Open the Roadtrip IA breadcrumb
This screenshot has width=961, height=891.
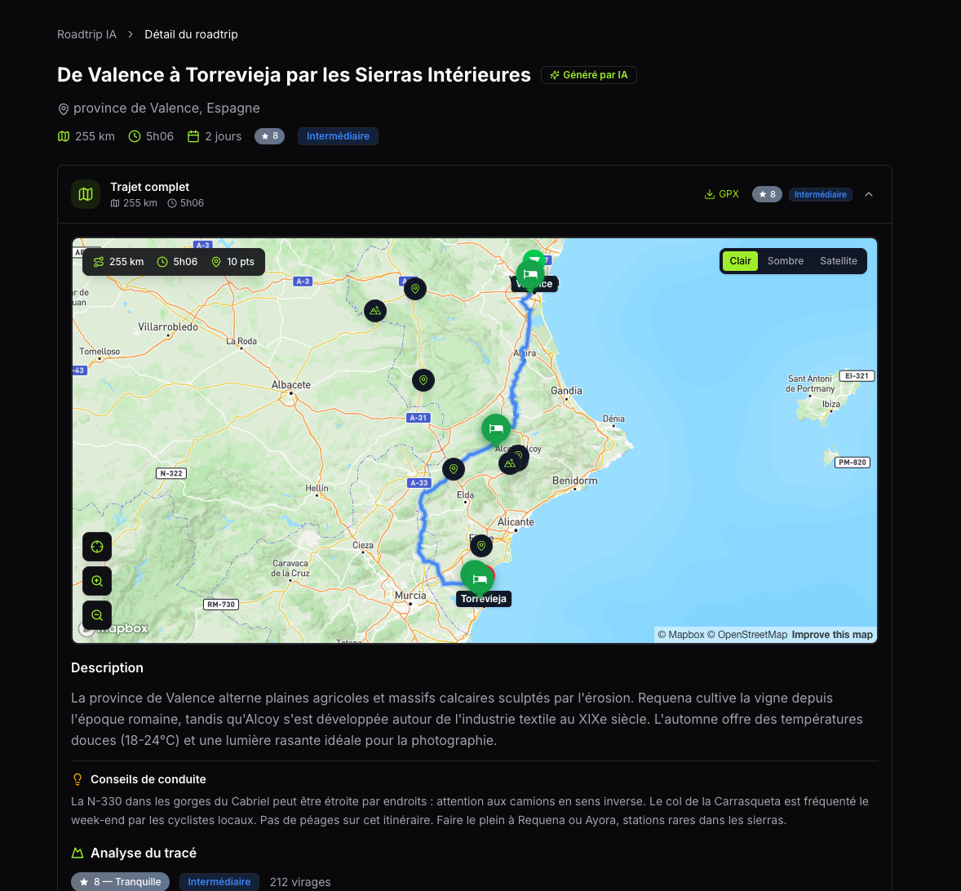(x=86, y=34)
